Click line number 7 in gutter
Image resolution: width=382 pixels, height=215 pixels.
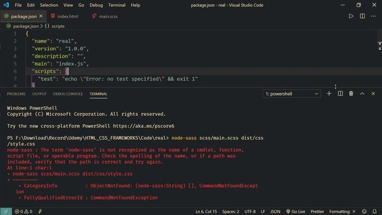[15, 79]
